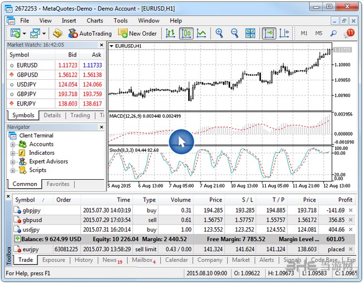The height and width of the screenshot is (283, 363).
Task: Open the View menu
Action: [45, 21]
